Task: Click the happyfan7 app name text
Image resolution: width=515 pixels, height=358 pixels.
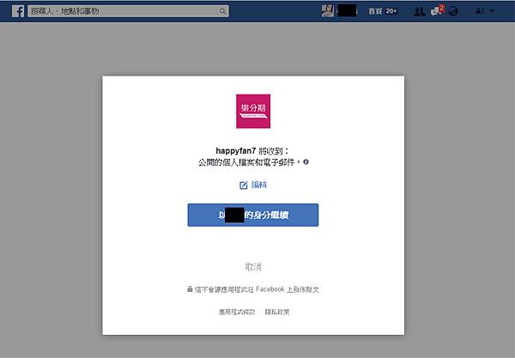Action: pos(235,151)
